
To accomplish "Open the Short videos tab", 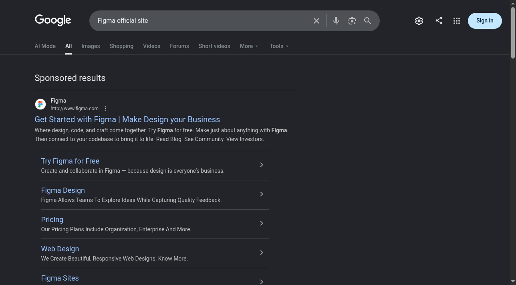I will (214, 46).
